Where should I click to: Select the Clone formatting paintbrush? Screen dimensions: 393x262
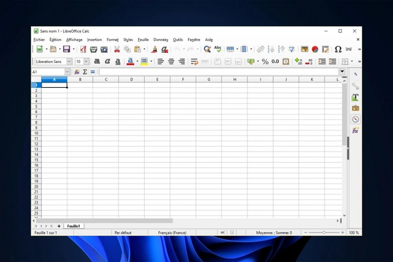[x=154, y=49]
